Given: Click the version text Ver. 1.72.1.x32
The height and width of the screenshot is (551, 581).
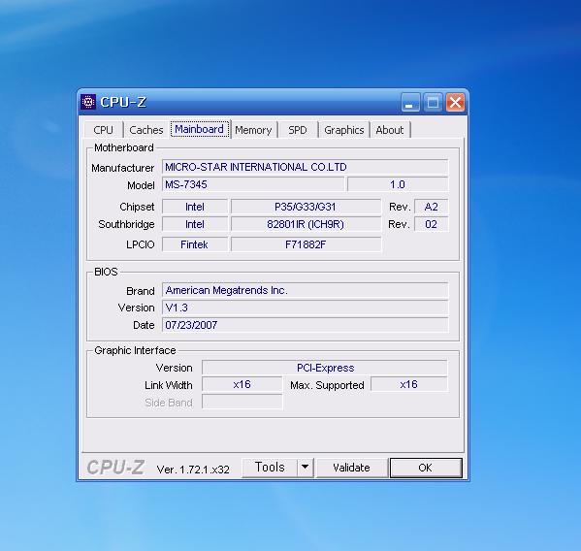Looking at the screenshot, I should 193,470.
